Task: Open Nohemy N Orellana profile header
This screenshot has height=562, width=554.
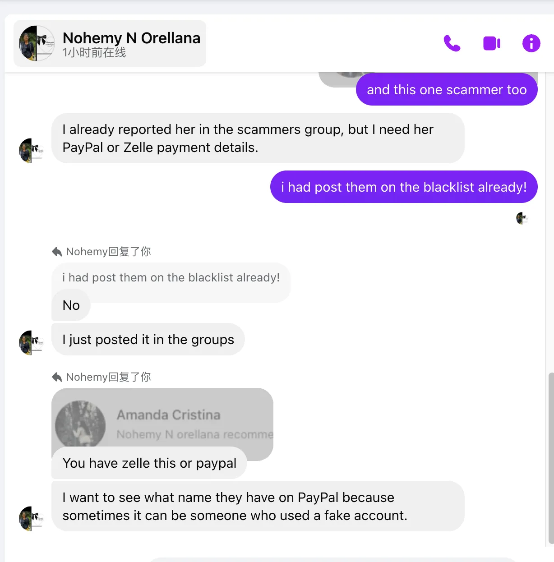Action: tap(110, 43)
